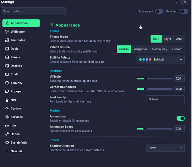Select the Idle coffee cup icon
Screen dimensions: 192x167
(x=7, y=126)
